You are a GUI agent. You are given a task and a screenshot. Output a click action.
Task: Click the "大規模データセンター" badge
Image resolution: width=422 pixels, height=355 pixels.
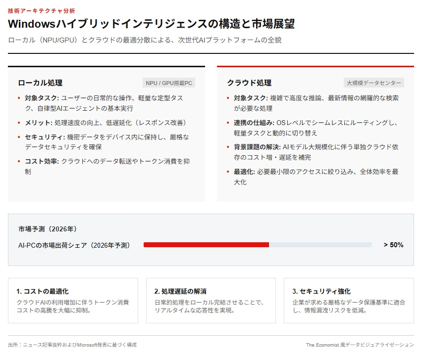(374, 83)
